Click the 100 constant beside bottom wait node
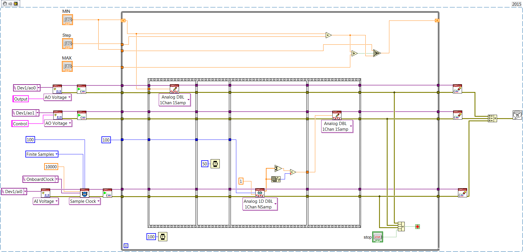523x252 pixels. 151,237
